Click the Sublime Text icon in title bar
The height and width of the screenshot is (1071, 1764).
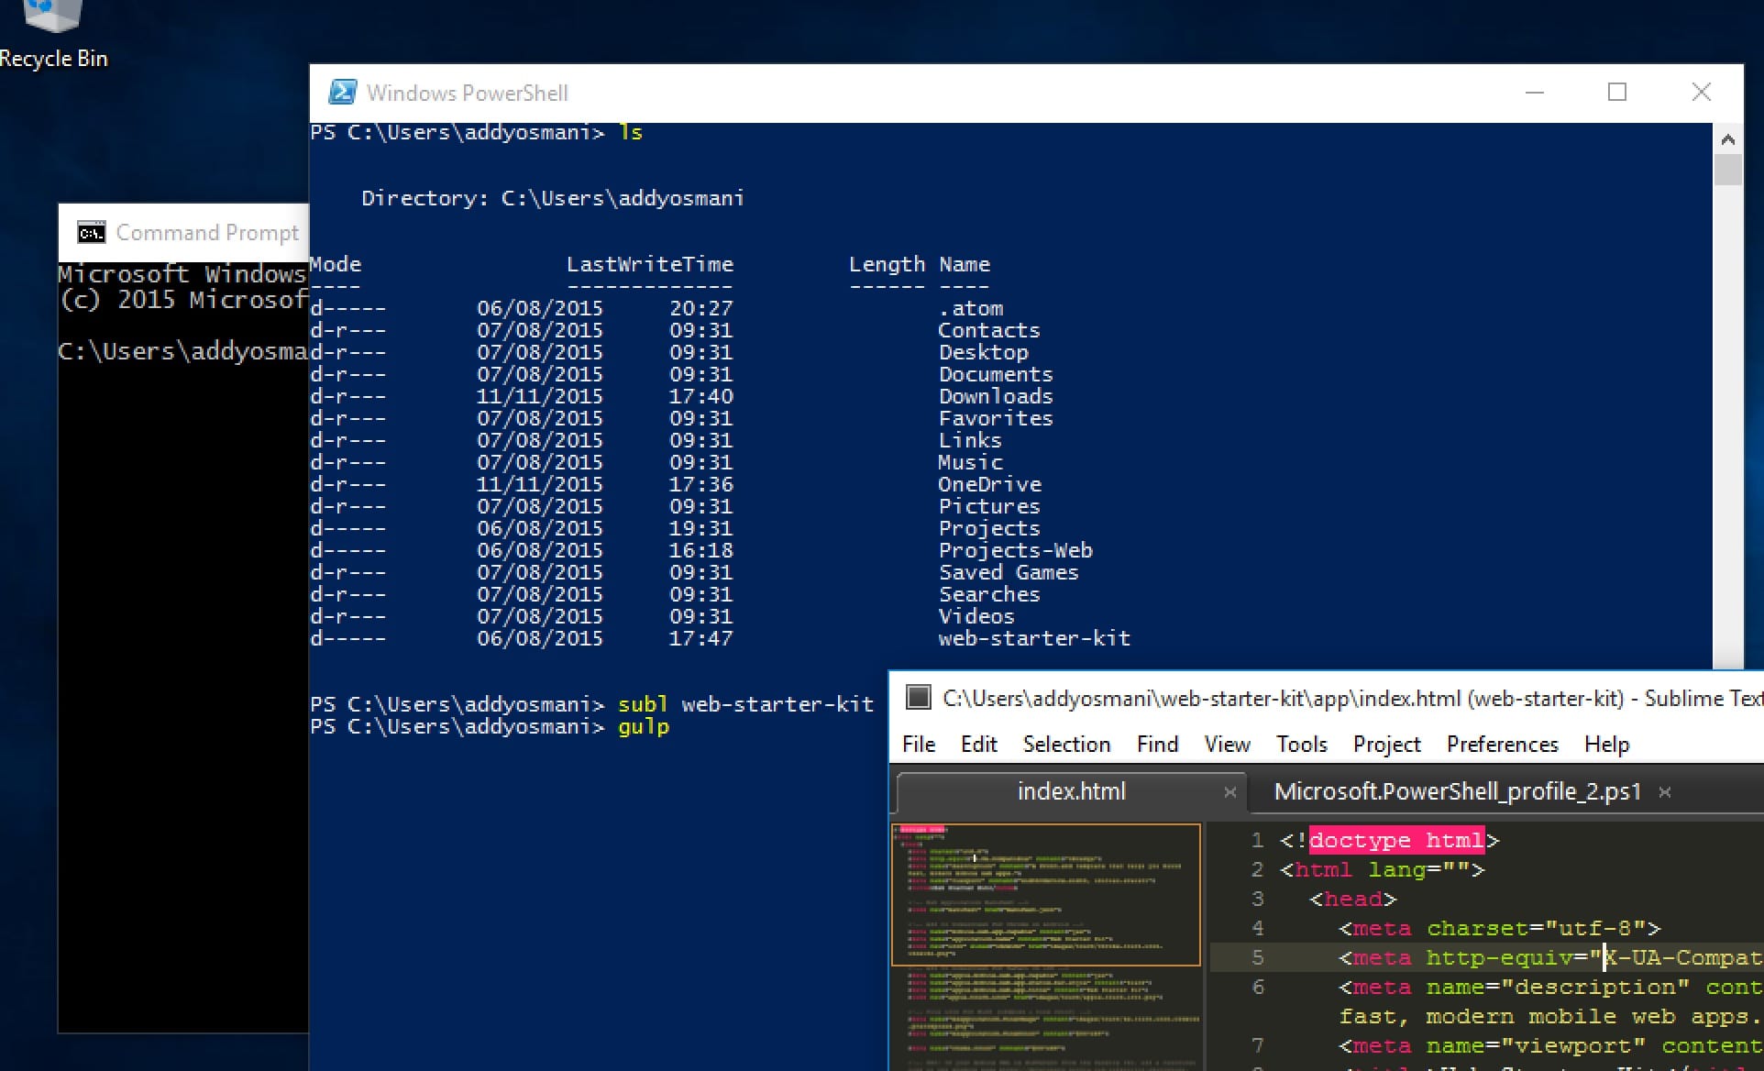point(918,697)
